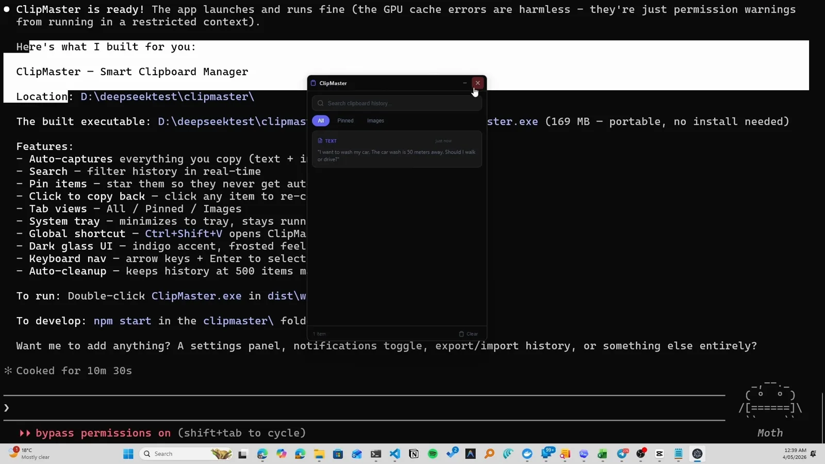This screenshot has height=464, width=825.
Task: Select the All filter tab in ClipMaster
Action: click(321, 121)
